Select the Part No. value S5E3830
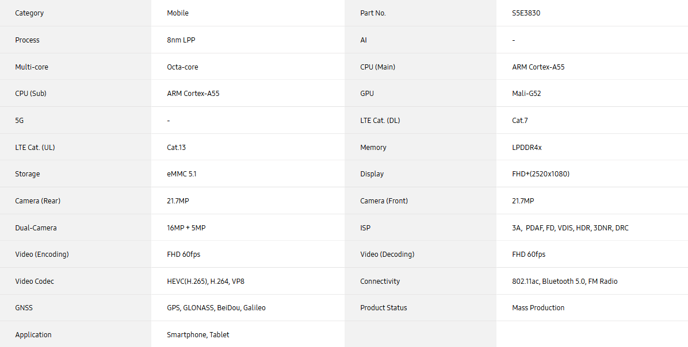This screenshot has width=688, height=347. [x=526, y=13]
